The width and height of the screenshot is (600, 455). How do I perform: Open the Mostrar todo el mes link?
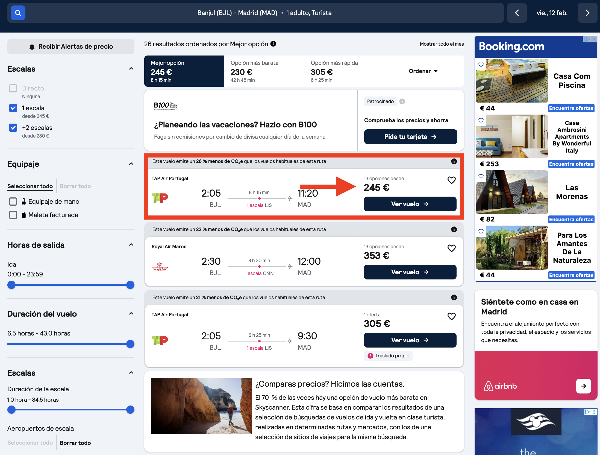(442, 44)
